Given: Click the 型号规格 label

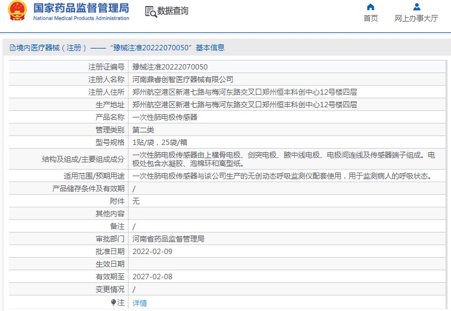Looking at the screenshot, I should tap(110, 143).
